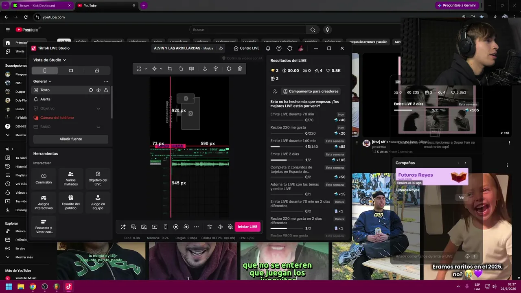This screenshot has height=293, width=521.
Task: Open the Favorito del público tool
Action: click(x=71, y=202)
